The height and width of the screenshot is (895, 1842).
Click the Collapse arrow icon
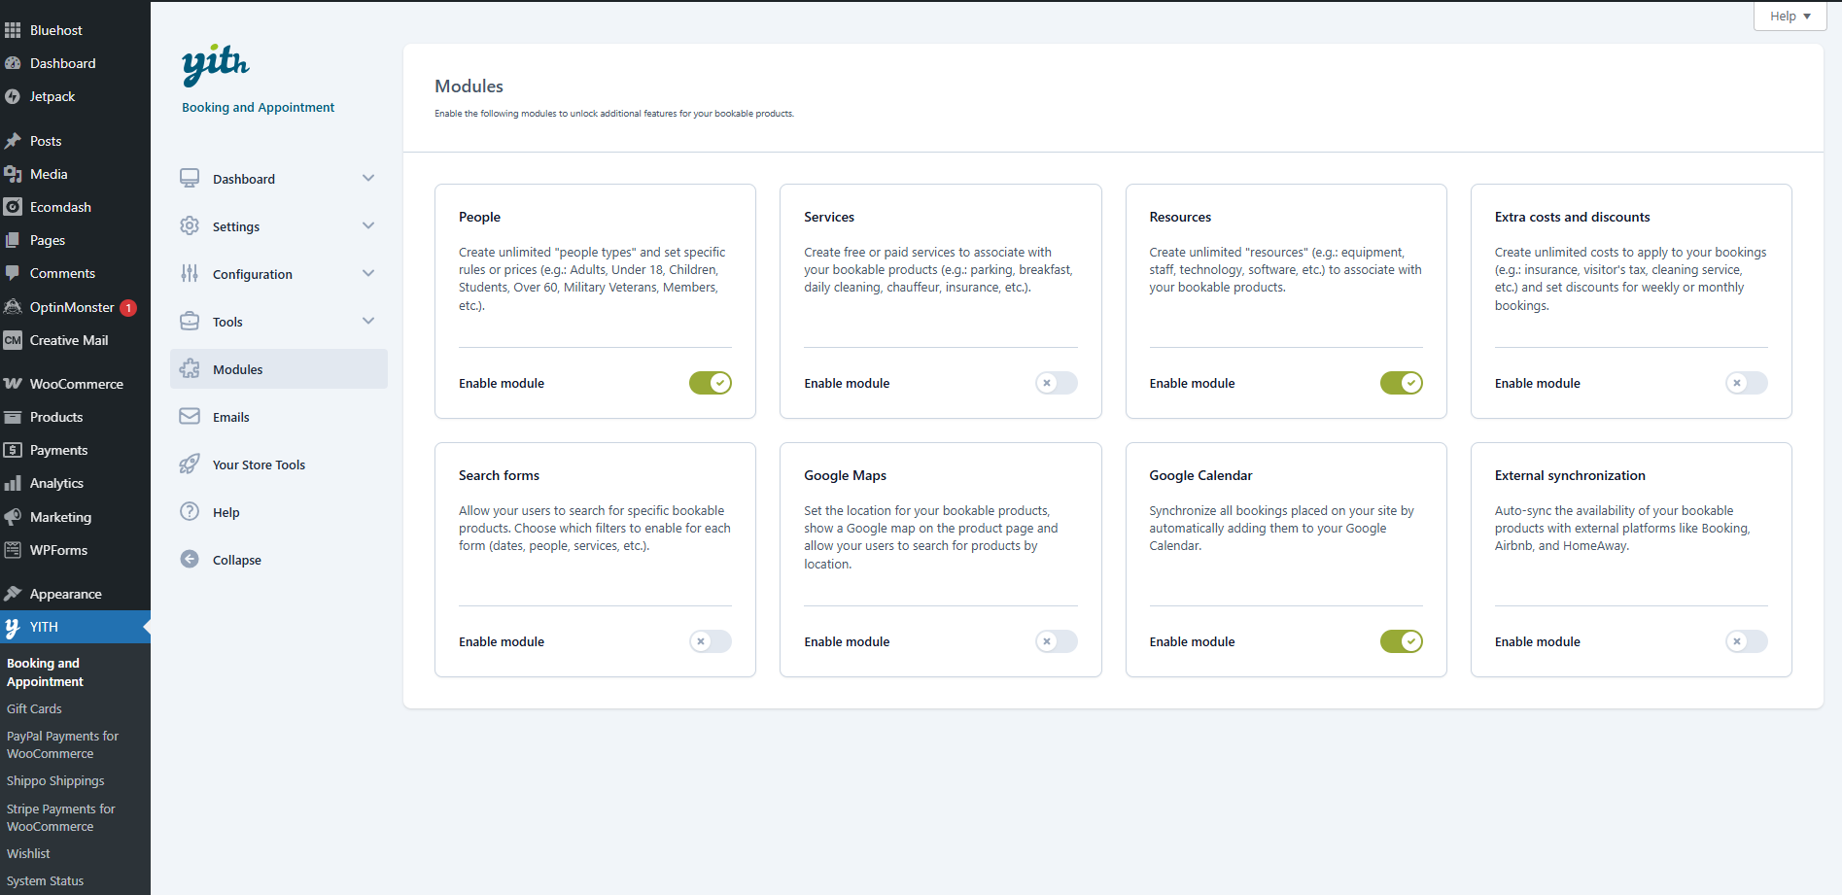(190, 560)
